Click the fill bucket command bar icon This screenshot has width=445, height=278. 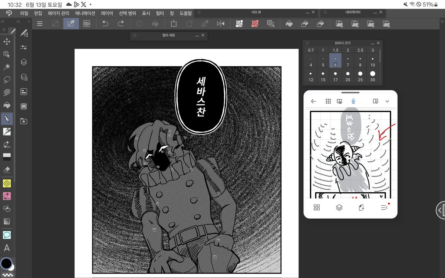point(289,24)
